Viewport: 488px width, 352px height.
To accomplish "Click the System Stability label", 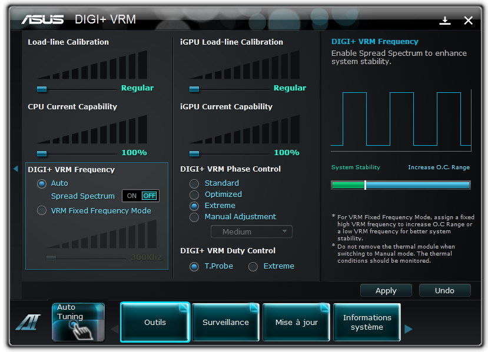I will point(356,167).
